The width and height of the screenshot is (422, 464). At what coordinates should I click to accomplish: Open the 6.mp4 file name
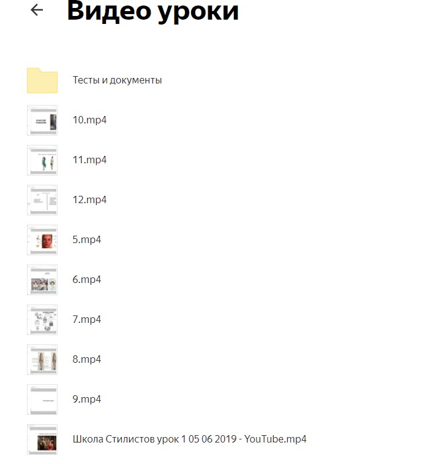click(87, 280)
